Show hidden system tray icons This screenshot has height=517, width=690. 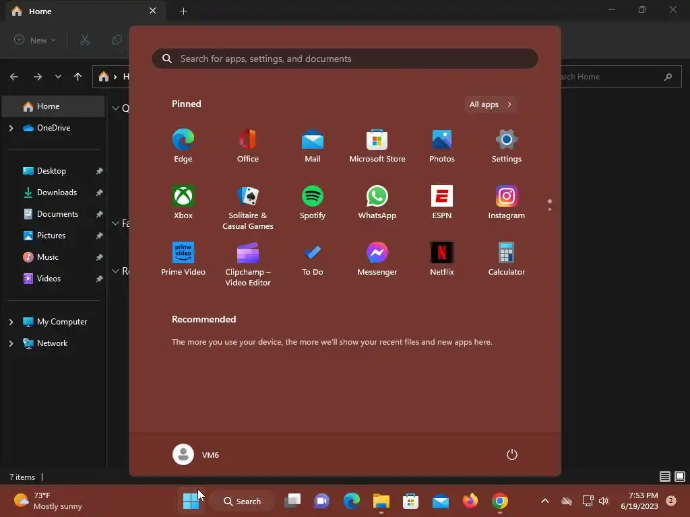click(x=544, y=501)
